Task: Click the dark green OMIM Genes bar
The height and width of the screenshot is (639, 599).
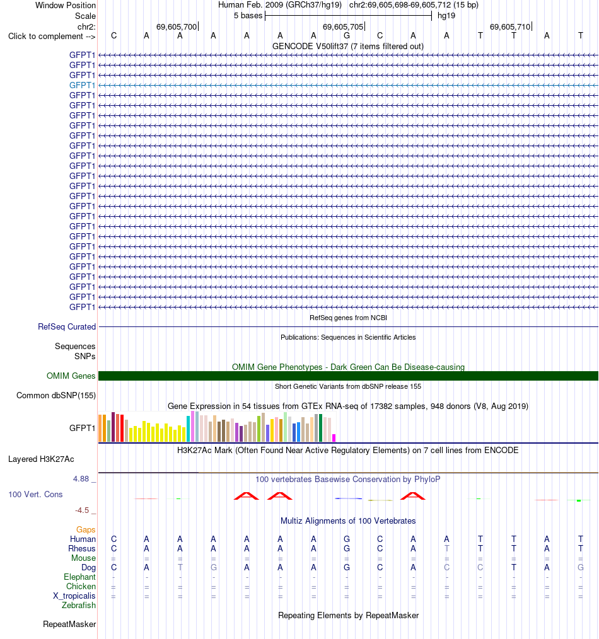Action: pyautogui.click(x=348, y=376)
